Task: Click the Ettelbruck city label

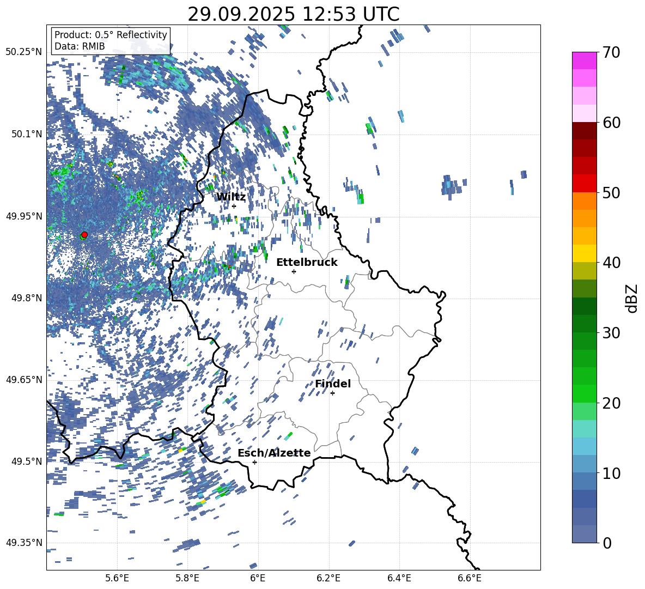Action: (x=307, y=263)
